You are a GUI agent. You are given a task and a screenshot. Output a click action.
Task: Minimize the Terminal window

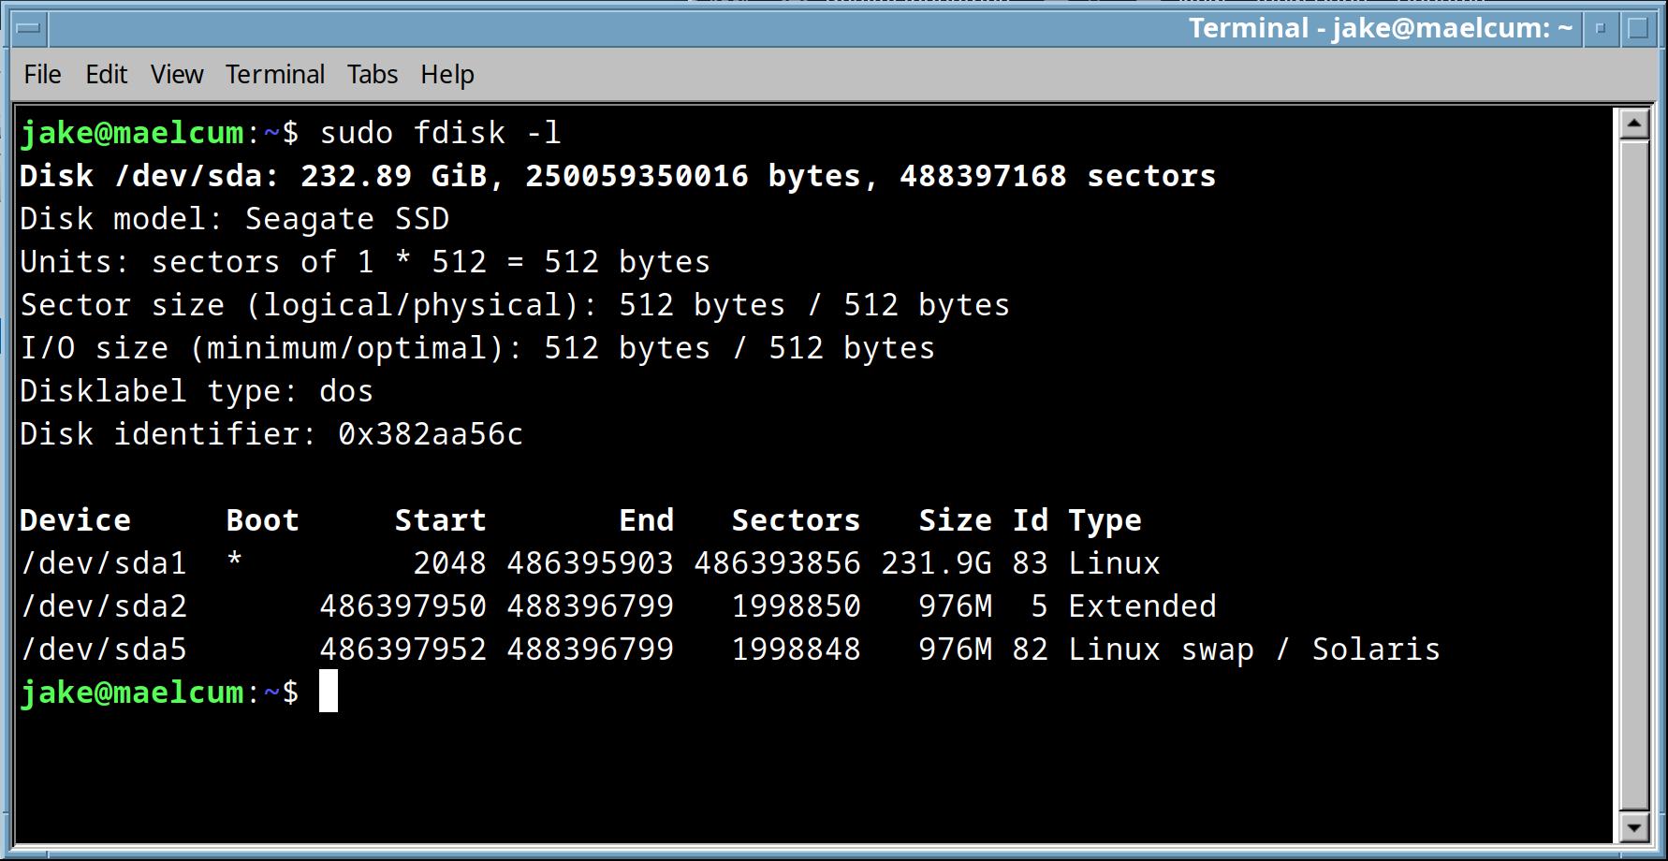click(x=1601, y=29)
